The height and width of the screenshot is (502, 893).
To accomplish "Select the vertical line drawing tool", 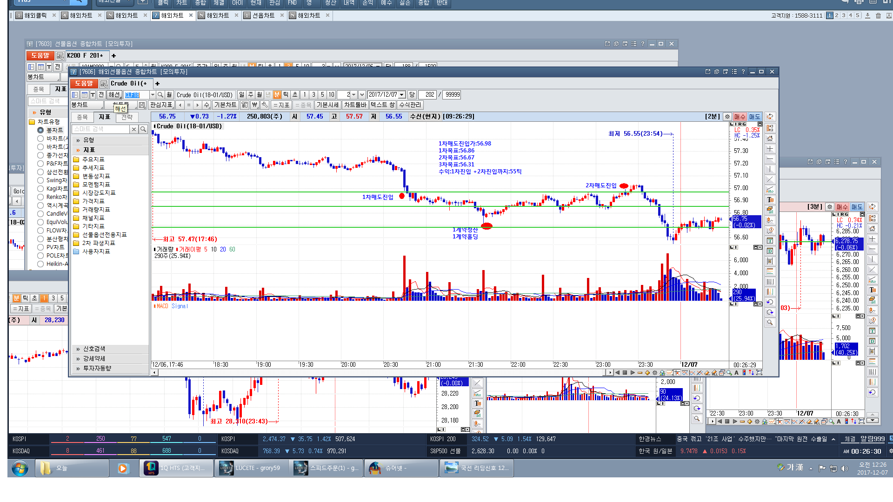I will pos(770,169).
